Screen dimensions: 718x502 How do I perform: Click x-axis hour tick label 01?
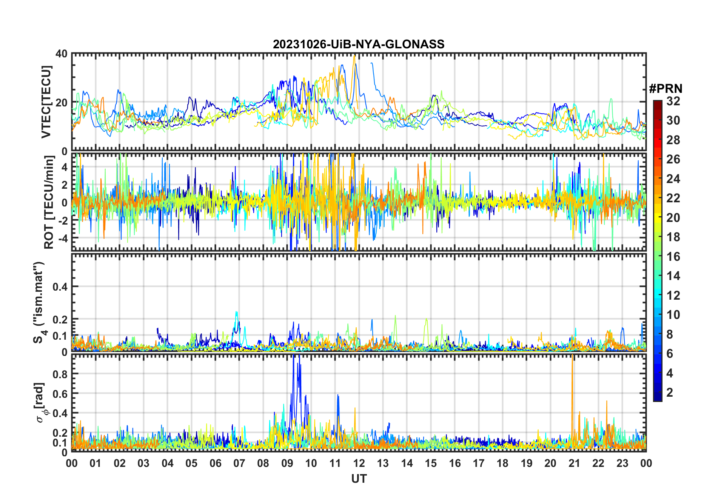96,463
